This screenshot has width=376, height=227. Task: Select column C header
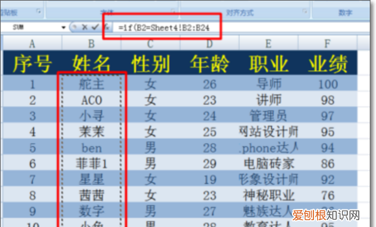point(150,43)
